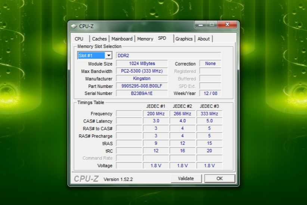Viewport: 307px width, 205px height.
Task: Click the tRC value 20
Action: tap(209, 151)
